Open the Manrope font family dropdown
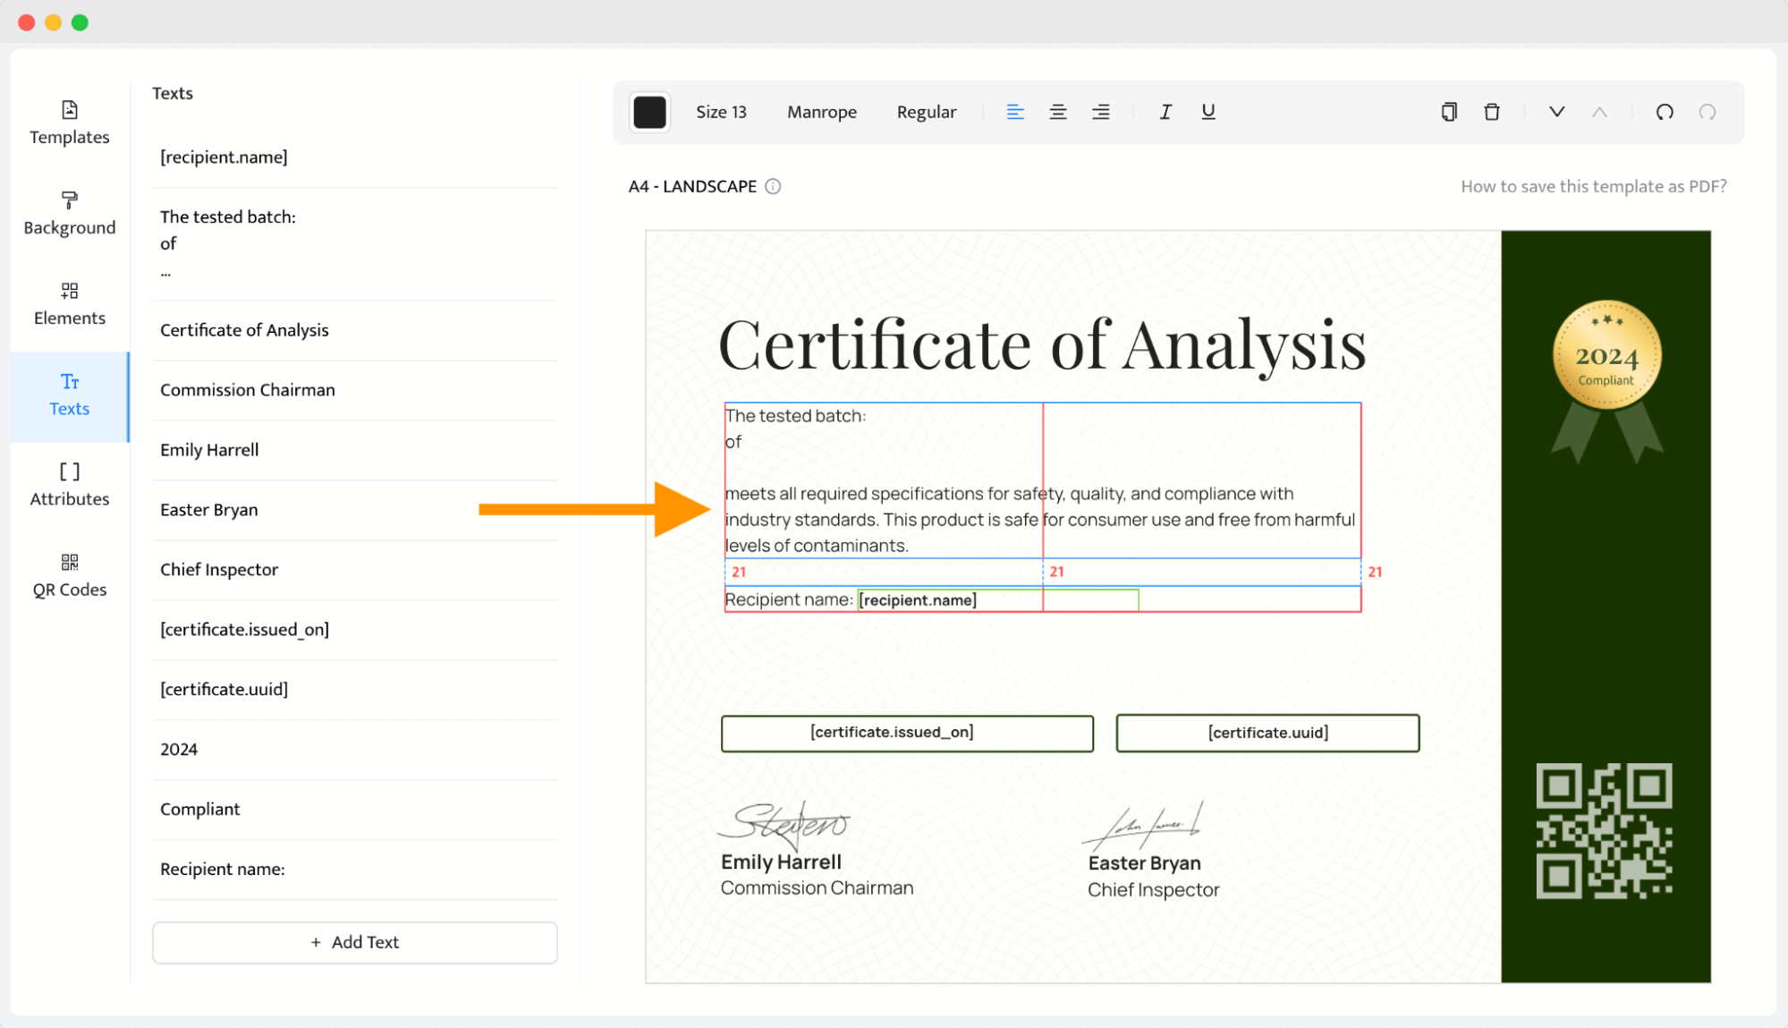The image size is (1788, 1028). coord(822,112)
